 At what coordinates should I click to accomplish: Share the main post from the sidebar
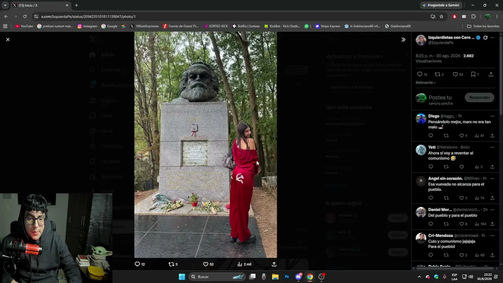pyautogui.click(x=491, y=74)
